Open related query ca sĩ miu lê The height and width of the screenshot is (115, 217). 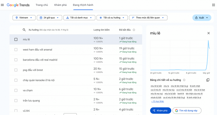(156, 90)
